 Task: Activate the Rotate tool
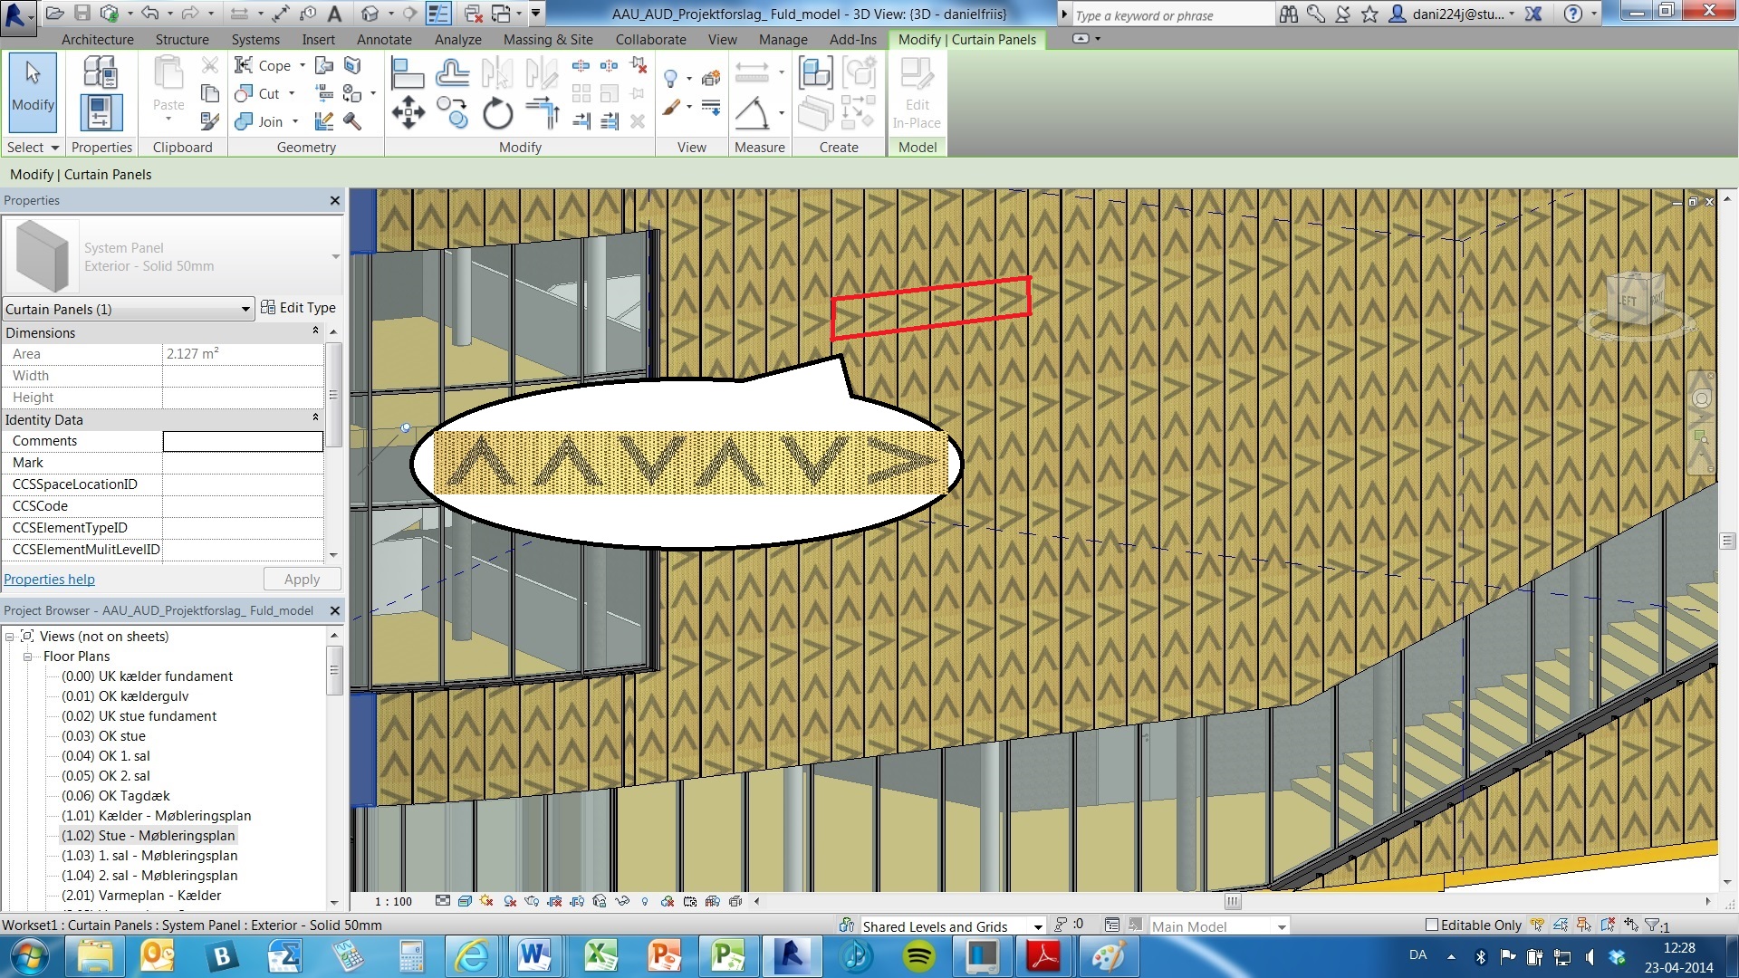(x=496, y=115)
